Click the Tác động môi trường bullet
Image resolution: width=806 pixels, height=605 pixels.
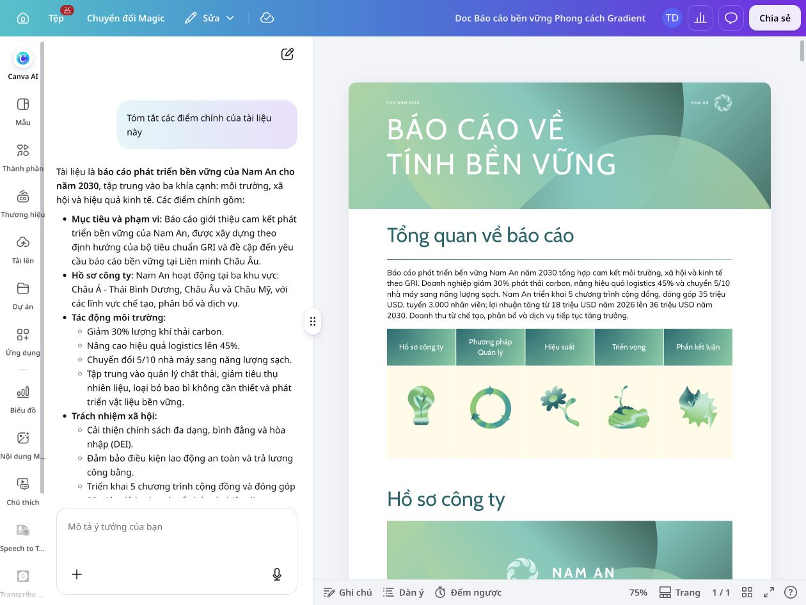pos(118,318)
